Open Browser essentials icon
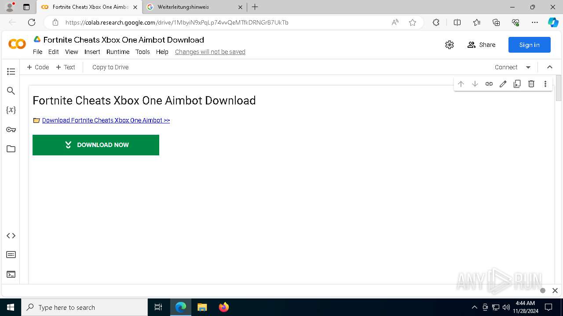The image size is (563, 316). coord(516,22)
